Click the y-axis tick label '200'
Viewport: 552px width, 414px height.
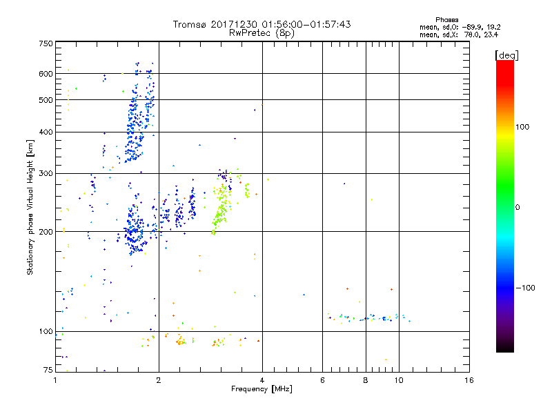(46, 232)
